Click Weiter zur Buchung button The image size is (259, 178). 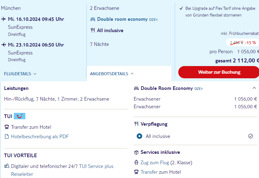coord(219,72)
